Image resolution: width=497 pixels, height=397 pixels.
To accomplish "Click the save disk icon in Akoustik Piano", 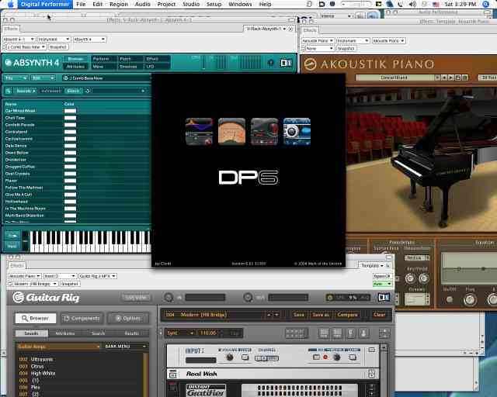I will (x=458, y=78).
